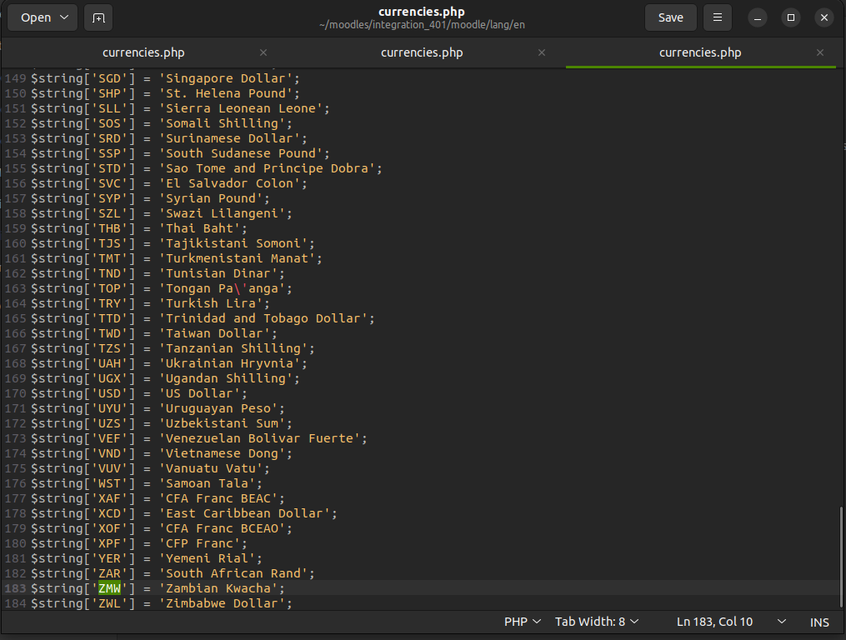Place cursor on 'Samoan Tala'

[x=207, y=484]
